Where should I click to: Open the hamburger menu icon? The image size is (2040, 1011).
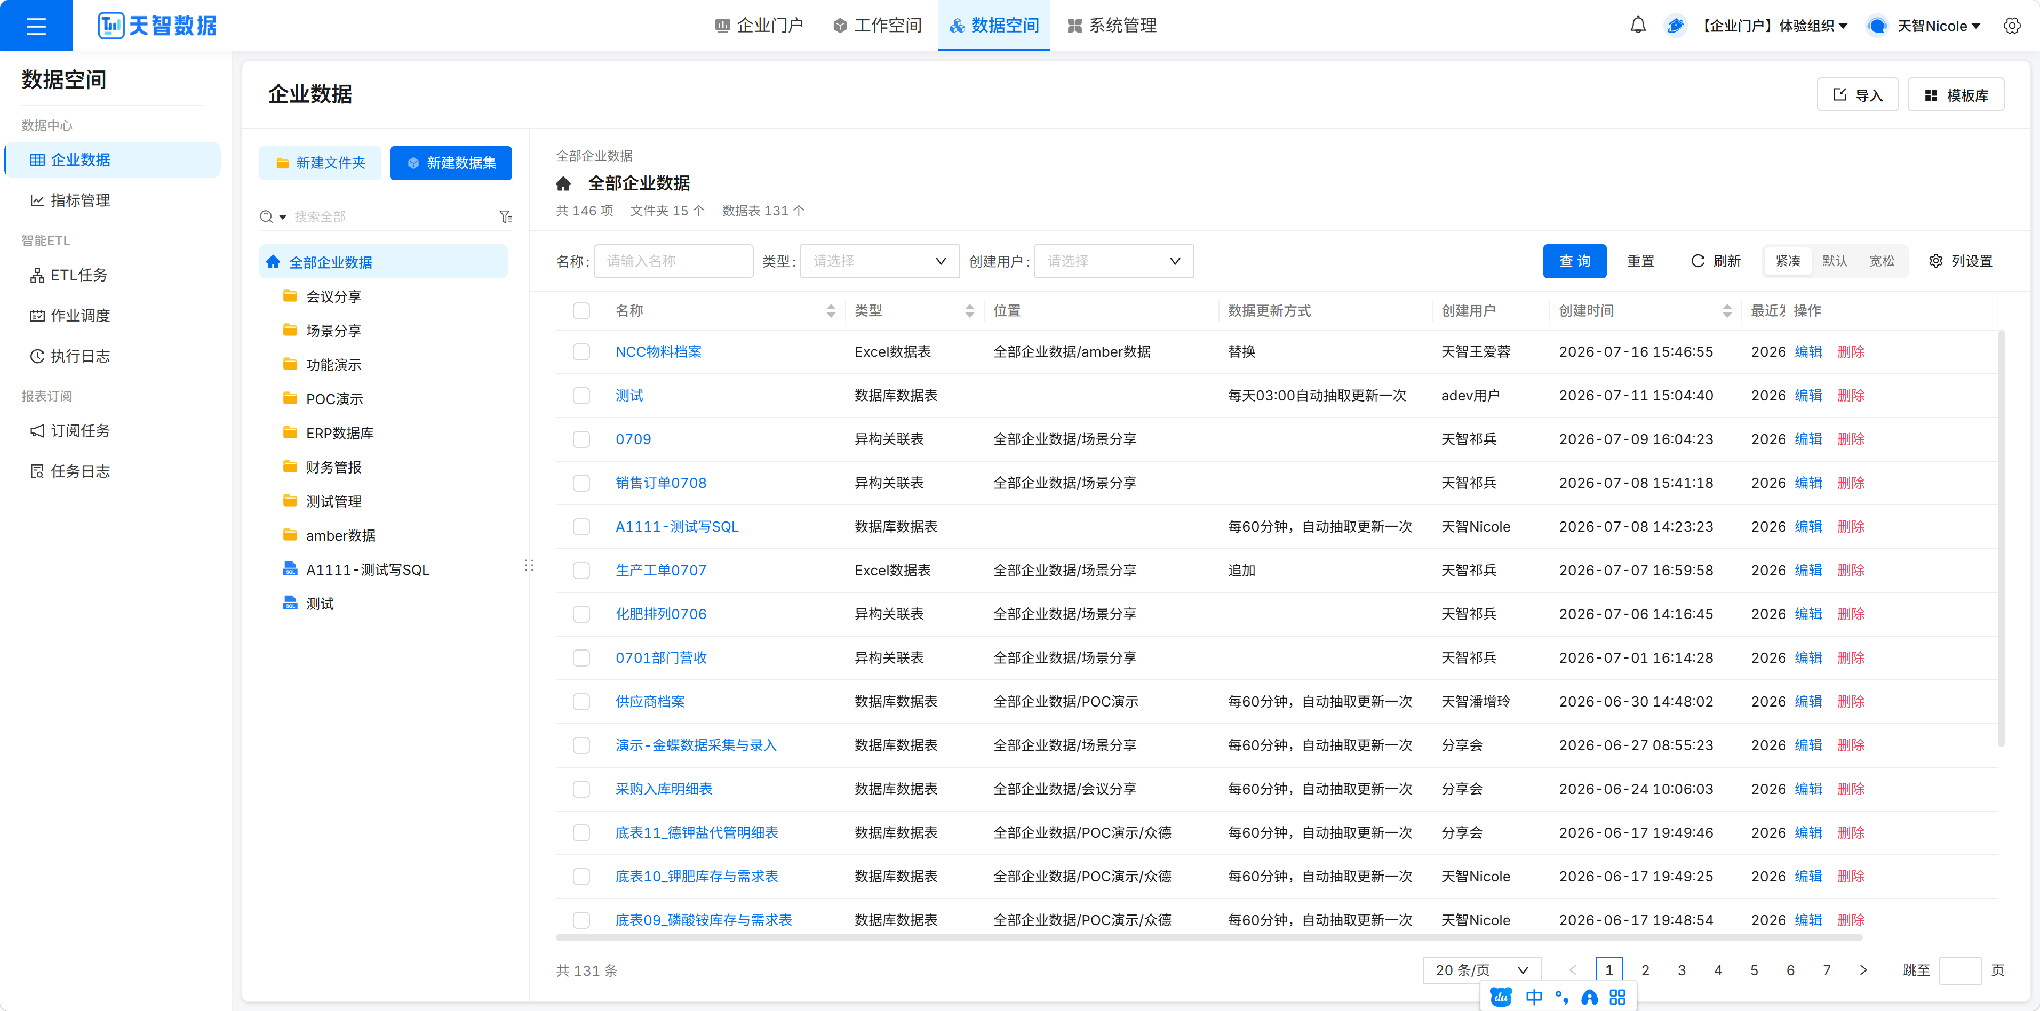tap(36, 26)
